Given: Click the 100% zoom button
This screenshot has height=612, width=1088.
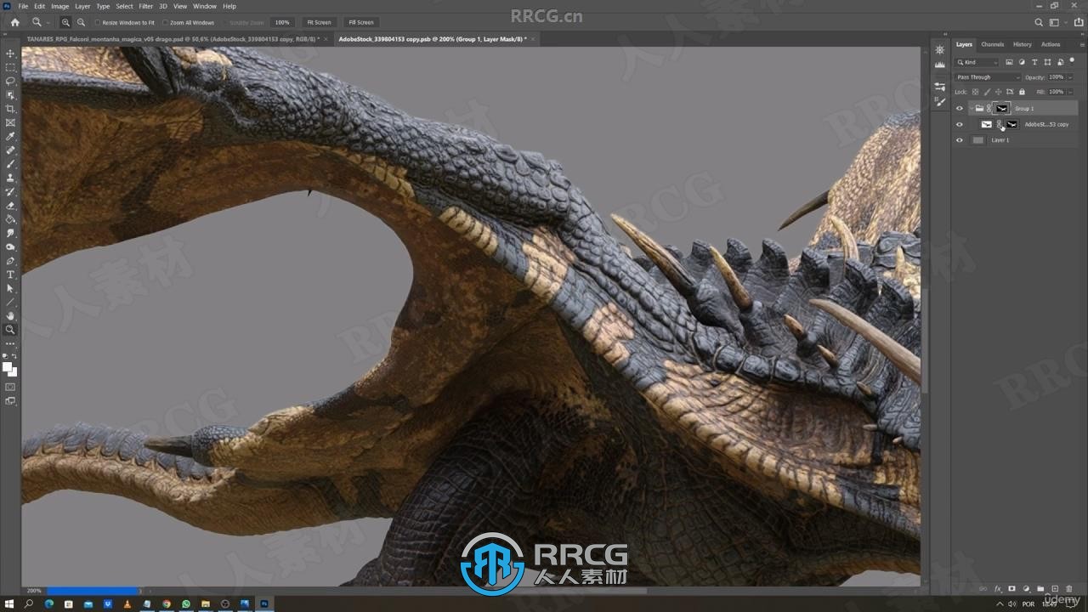Looking at the screenshot, I should pos(282,22).
